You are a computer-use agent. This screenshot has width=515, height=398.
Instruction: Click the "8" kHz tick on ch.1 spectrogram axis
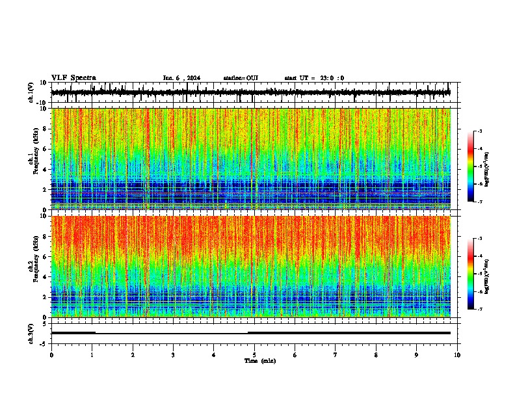pyautogui.click(x=45, y=129)
